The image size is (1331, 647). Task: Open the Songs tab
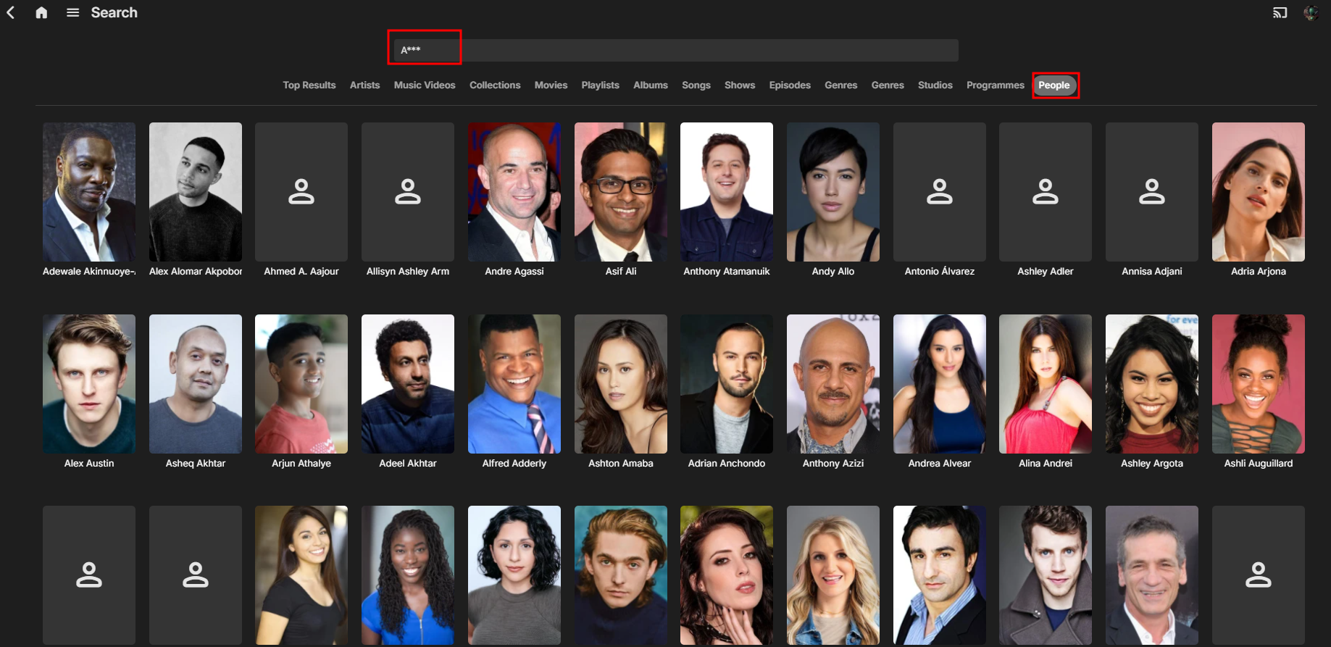(x=696, y=85)
